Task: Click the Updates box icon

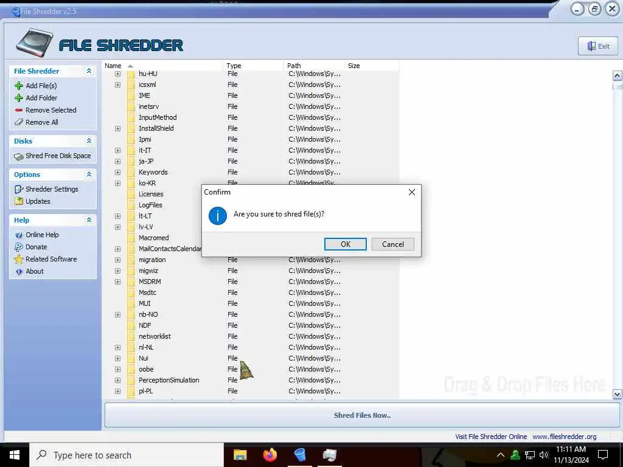Action: pyautogui.click(x=19, y=201)
